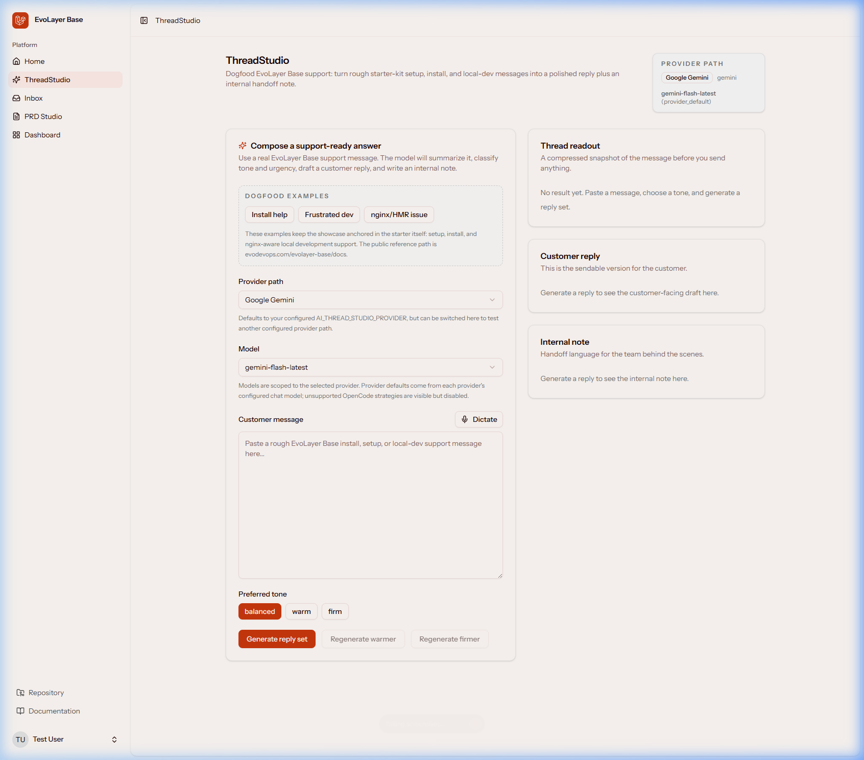Screen dimensions: 864x760
Task: Click the Documentation book icon
Action: click(x=20, y=711)
